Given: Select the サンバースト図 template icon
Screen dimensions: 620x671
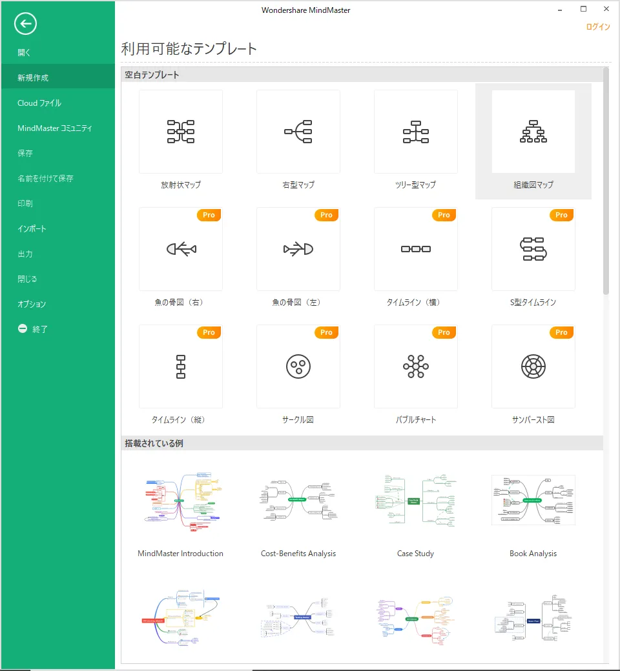Looking at the screenshot, I should 533,366.
